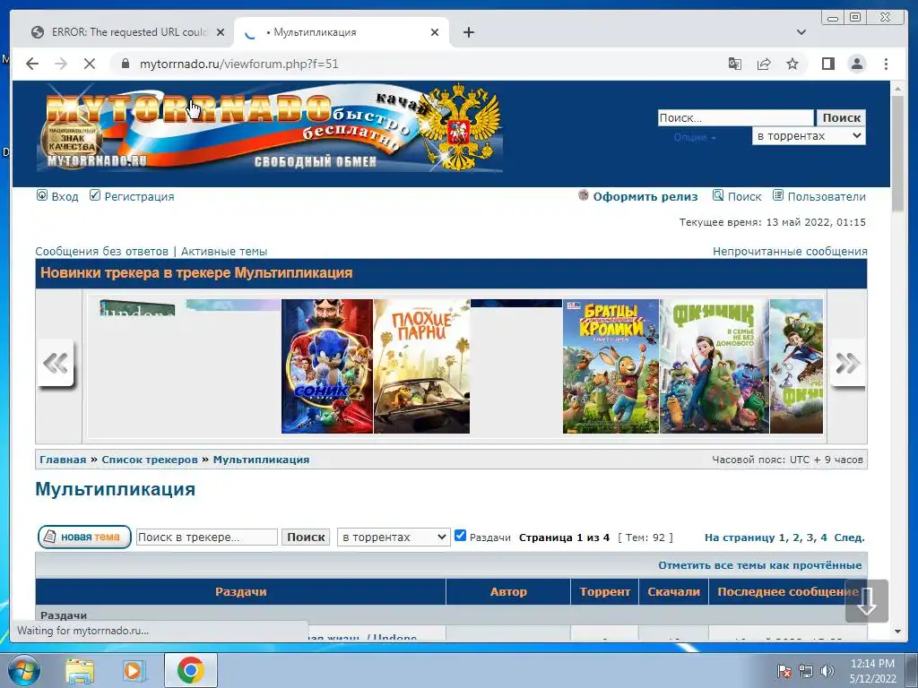Open Сообщения без ответов link
This screenshot has height=688, width=918.
tap(101, 252)
